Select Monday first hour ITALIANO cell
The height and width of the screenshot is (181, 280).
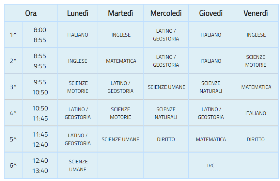78,35
